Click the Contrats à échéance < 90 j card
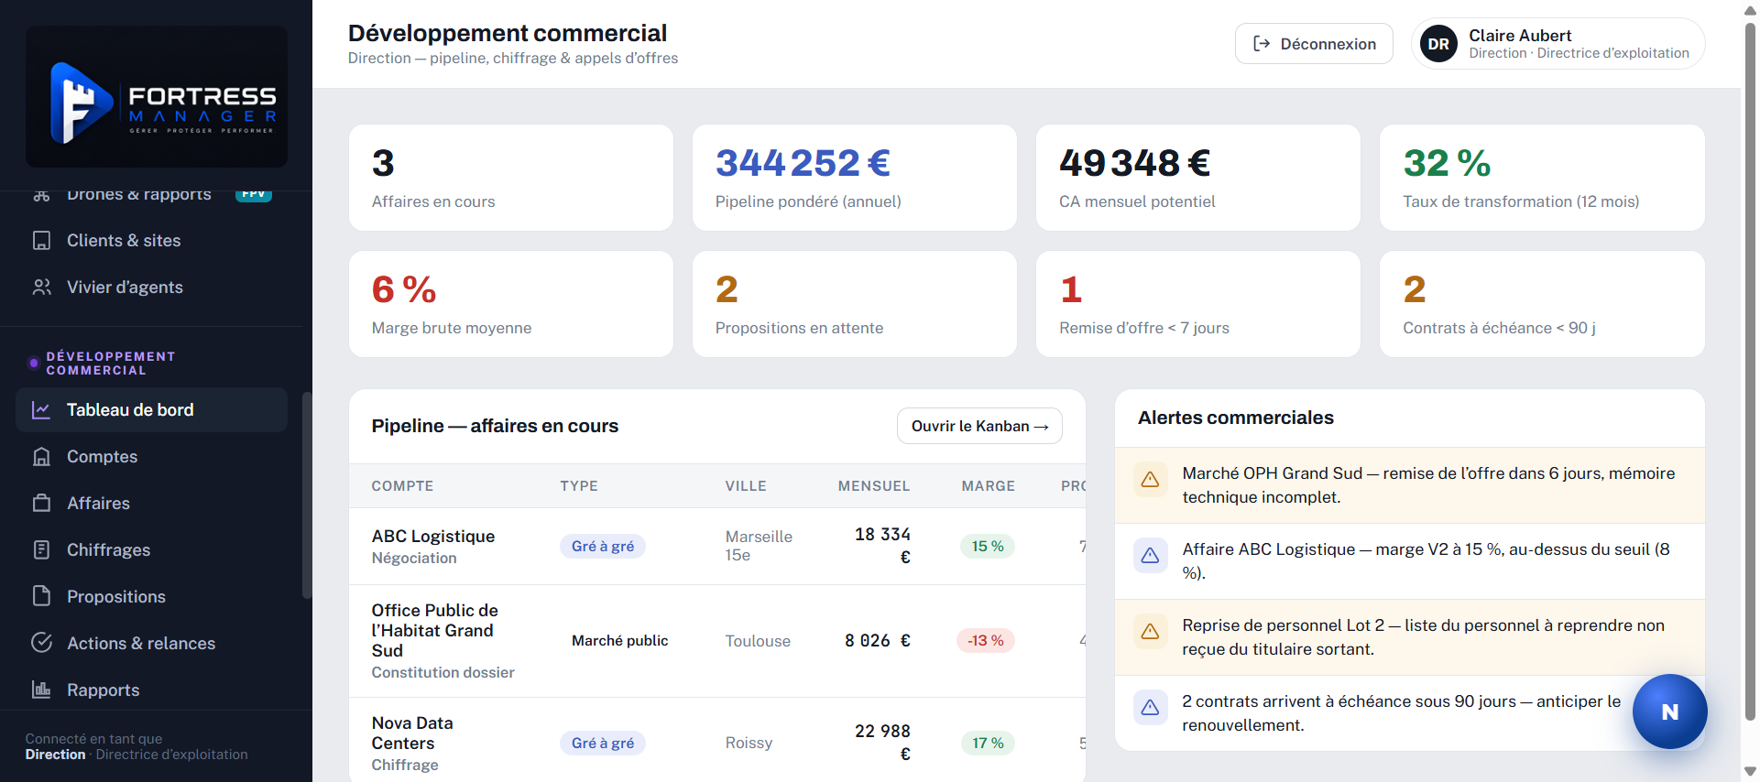1760x782 pixels. pos(1542,304)
